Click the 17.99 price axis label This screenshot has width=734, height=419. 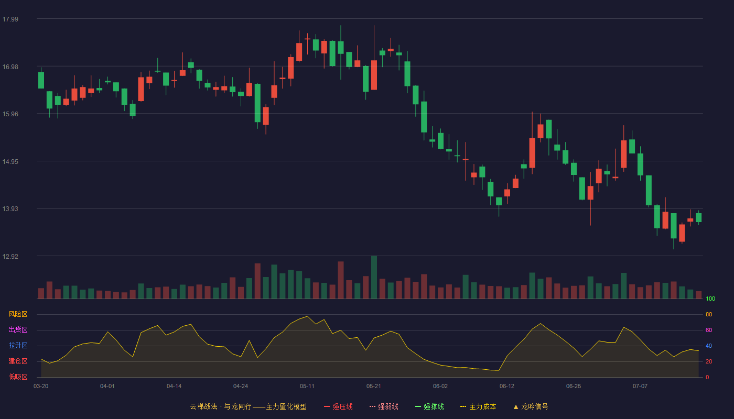10,19
